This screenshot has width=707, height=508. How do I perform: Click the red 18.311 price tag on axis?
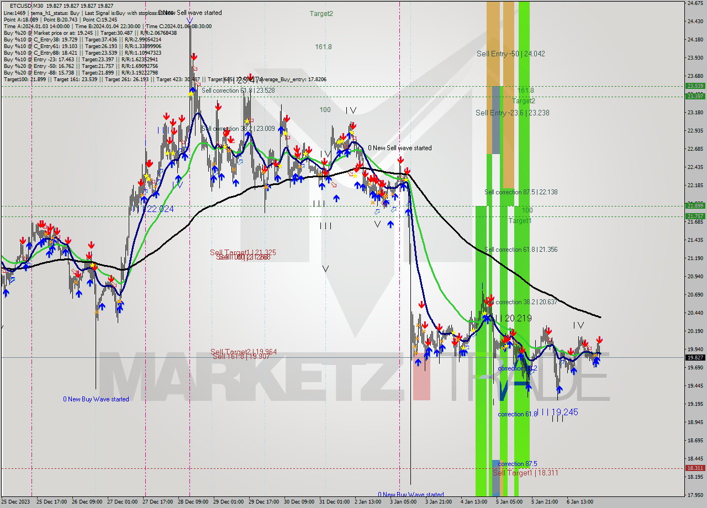[x=695, y=468]
